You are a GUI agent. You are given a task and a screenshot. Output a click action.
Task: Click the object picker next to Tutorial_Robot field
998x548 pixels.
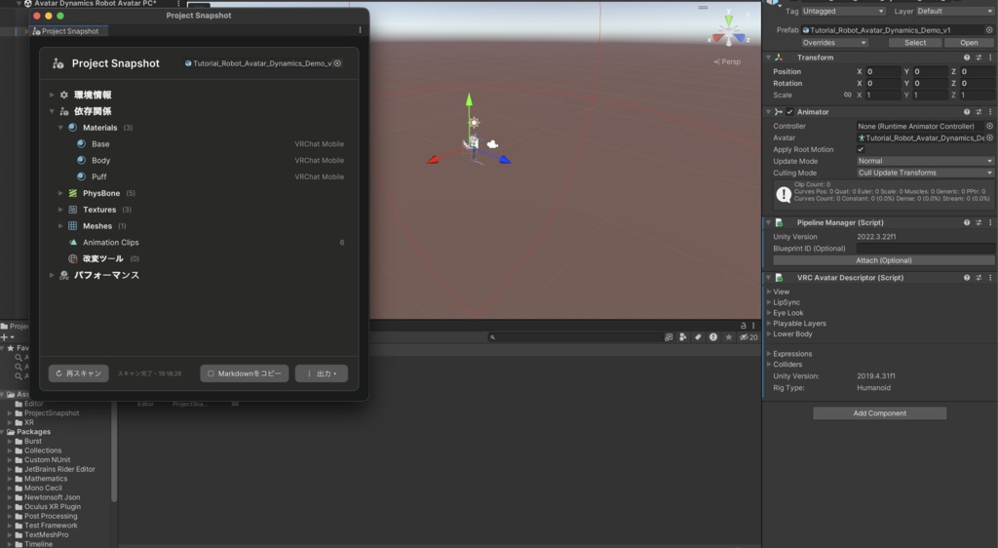pyautogui.click(x=337, y=63)
